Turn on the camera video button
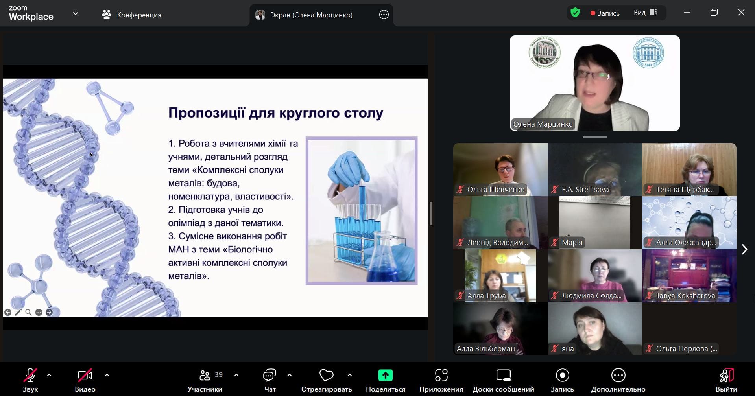755x396 pixels. coord(85,376)
